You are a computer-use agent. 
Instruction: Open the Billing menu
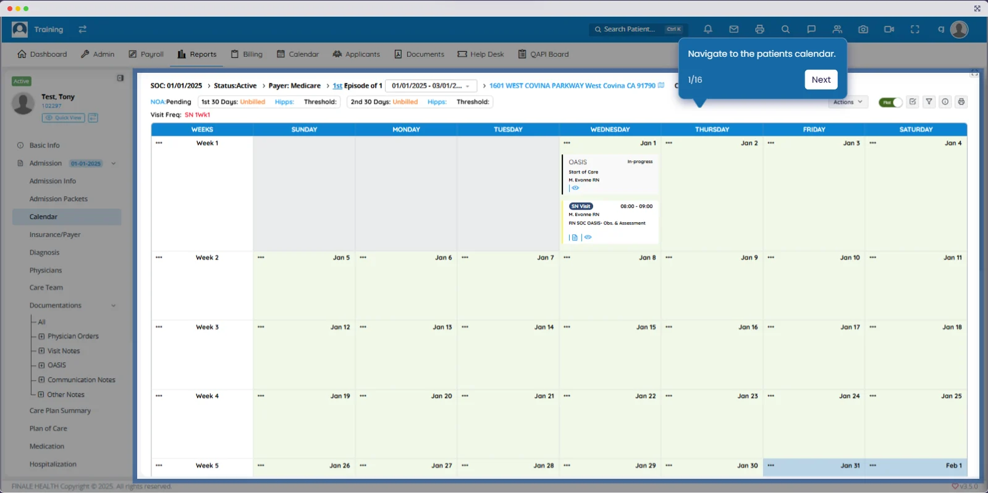[x=247, y=54]
